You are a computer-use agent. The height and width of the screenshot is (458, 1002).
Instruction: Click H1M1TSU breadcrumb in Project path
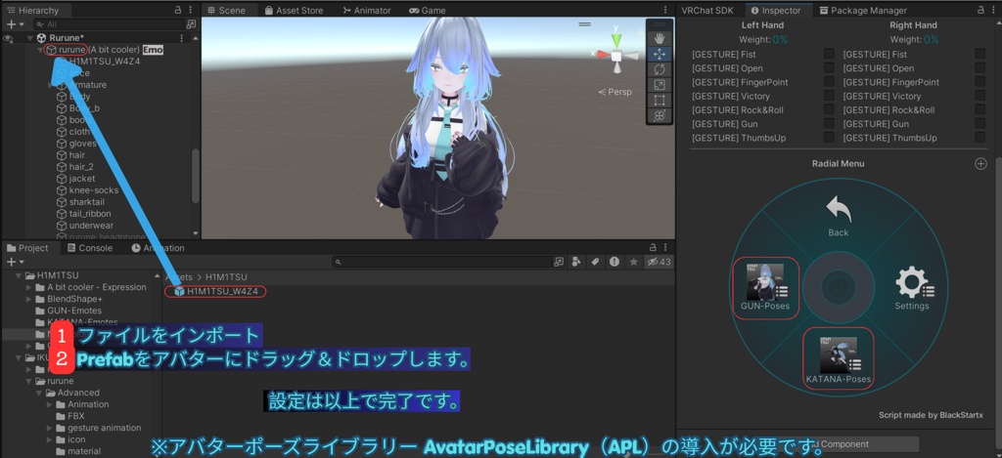(226, 276)
